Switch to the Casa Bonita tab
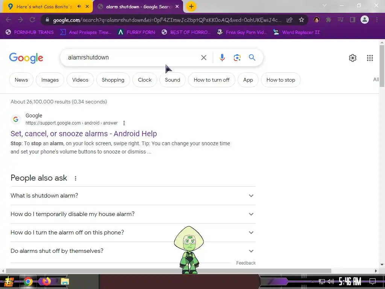Image resolution: width=385 pixels, height=289 pixels. tap(44, 7)
